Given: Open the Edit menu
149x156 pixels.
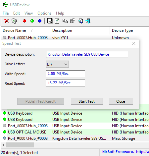Looking at the screenshot, I should 17,13.
